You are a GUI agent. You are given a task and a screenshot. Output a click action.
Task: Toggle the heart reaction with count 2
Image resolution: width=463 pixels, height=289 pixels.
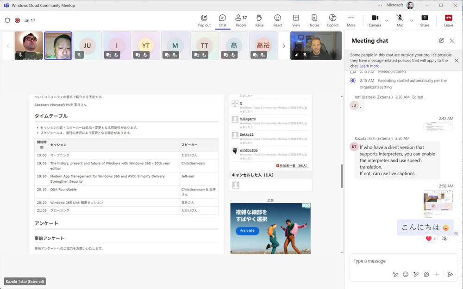pyautogui.click(x=431, y=238)
